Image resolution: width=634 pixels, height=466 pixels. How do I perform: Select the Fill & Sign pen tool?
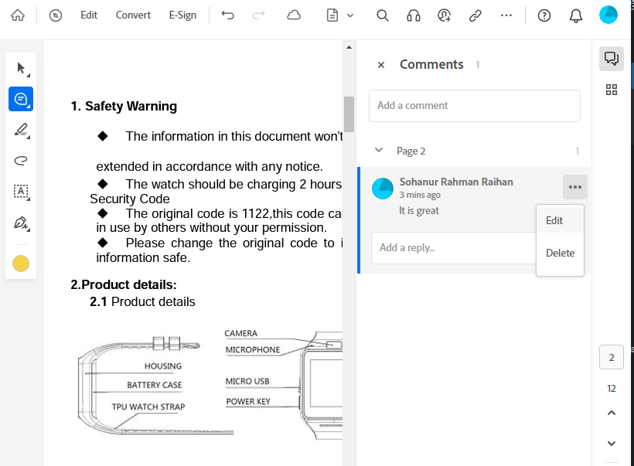(x=21, y=223)
